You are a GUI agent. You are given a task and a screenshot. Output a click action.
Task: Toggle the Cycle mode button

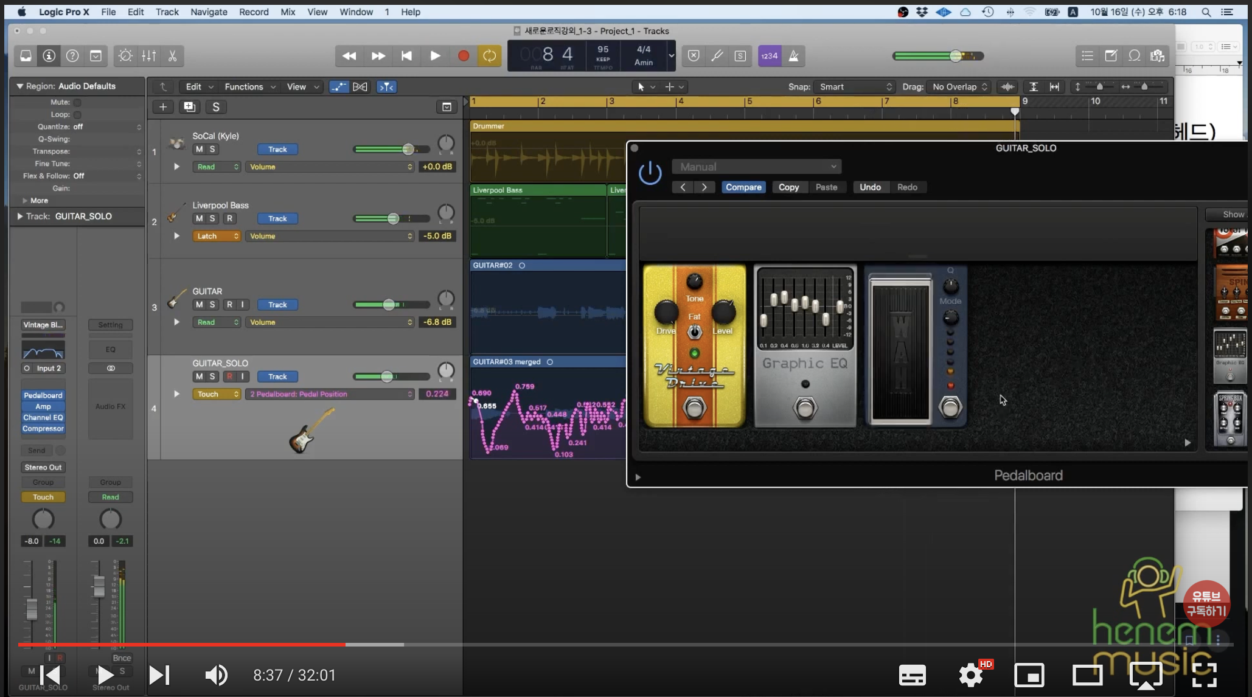489,56
